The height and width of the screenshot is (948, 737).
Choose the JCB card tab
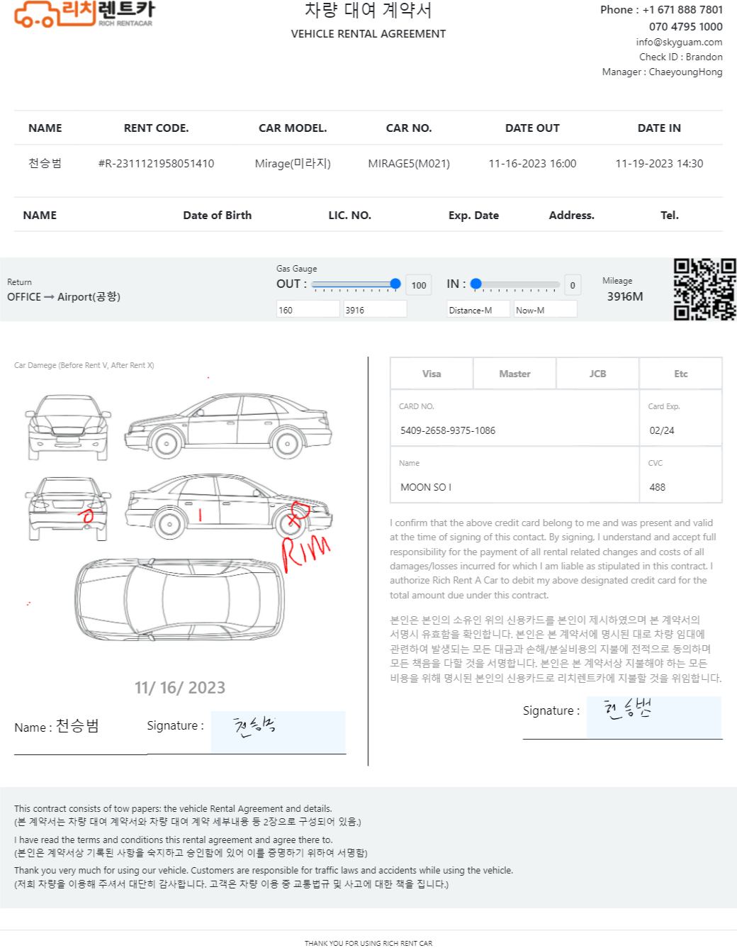pyautogui.click(x=597, y=374)
